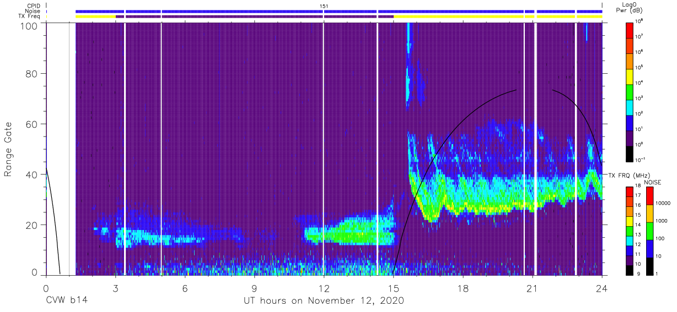Click the 'Range Gate' y-axis label
This screenshot has height=312, width=677.
[x=8, y=149]
